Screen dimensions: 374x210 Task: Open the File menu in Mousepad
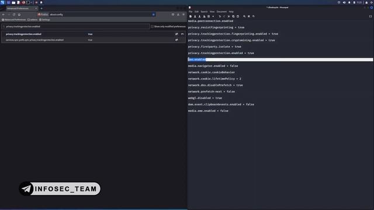(191, 12)
